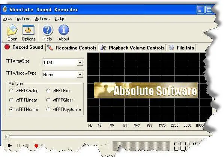This screenshot has width=224, height=157.
Task: Pause playback using the pause icon
Action: coord(18,146)
